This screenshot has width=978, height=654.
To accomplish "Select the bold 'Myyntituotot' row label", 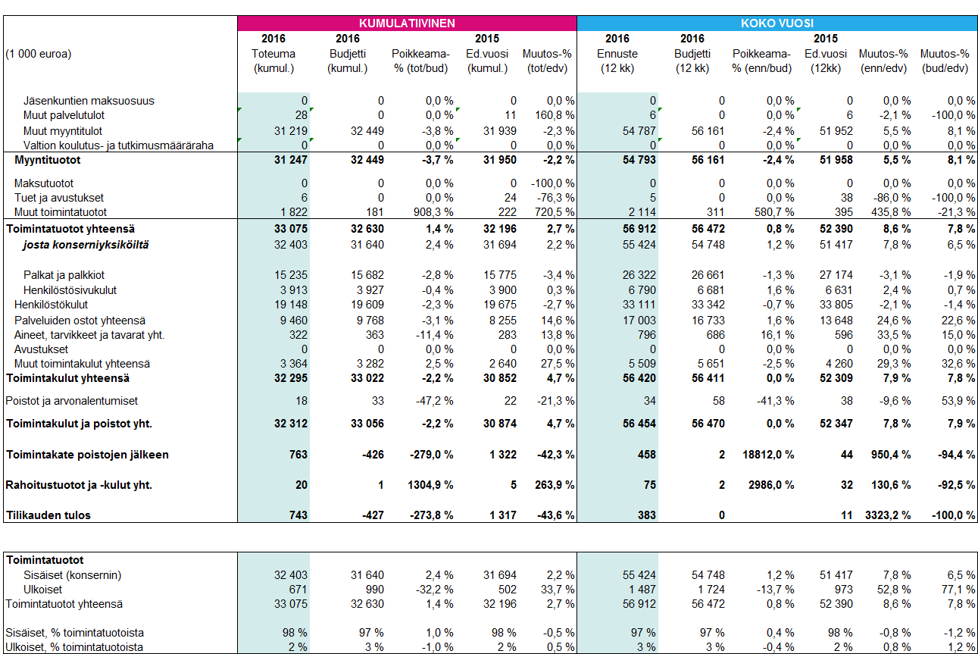I will pyautogui.click(x=48, y=160).
